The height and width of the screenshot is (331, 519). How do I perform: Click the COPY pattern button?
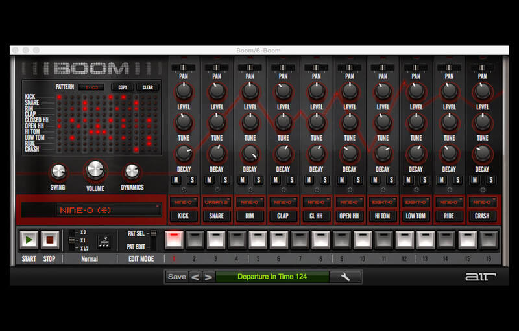click(x=123, y=87)
